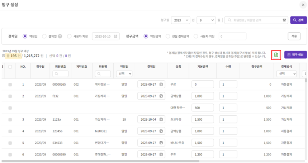Click search icon in 회원명 column filter

click(x=99, y=74)
